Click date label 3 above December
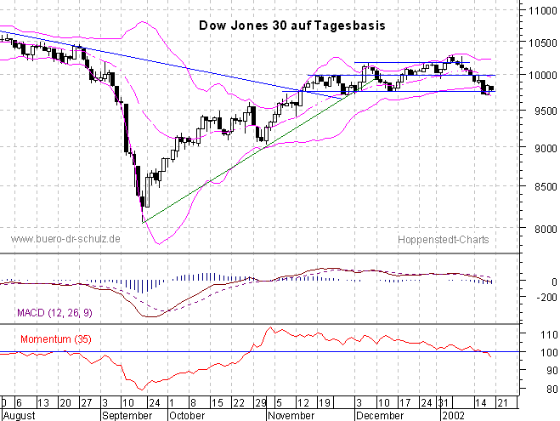This screenshot has height=421, width=560. point(359,403)
